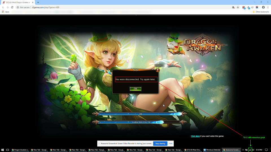
Task: Open the Apps shortcut in bookmarks bar
Action: (6, 12)
